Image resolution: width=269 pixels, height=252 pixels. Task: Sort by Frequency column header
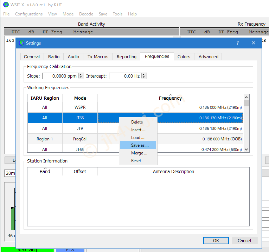click(170, 98)
